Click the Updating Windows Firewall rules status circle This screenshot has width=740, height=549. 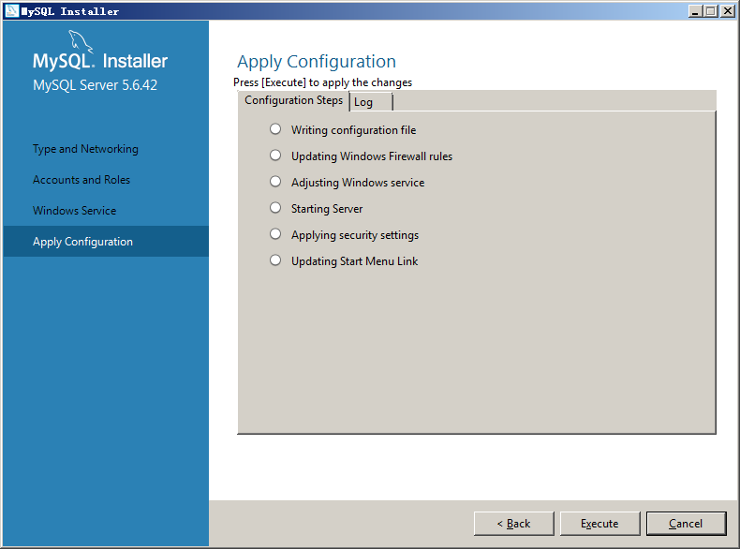click(x=275, y=156)
